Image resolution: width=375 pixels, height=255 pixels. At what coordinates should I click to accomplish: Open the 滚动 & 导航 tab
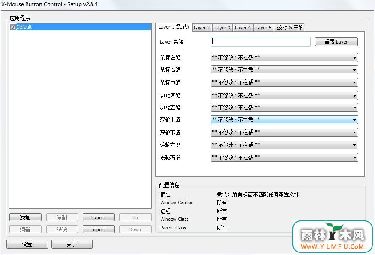click(290, 28)
